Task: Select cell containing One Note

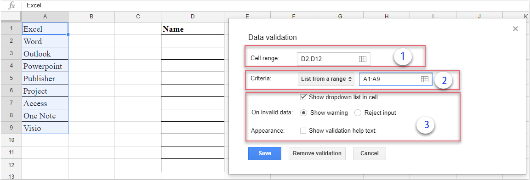Action: 45,116
